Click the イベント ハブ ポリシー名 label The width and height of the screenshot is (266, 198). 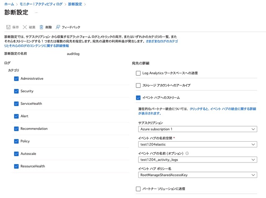tap(155, 169)
